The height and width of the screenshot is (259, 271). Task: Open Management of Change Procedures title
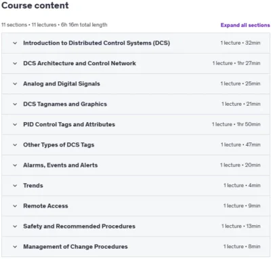(x=75, y=247)
